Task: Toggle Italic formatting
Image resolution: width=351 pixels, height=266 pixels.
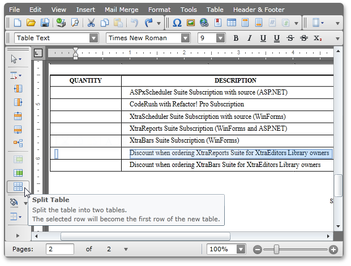Action: point(249,38)
